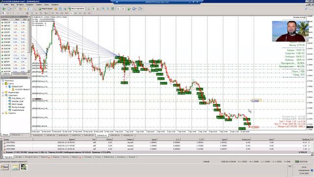Open the Эксперты terminal tab

(121, 157)
